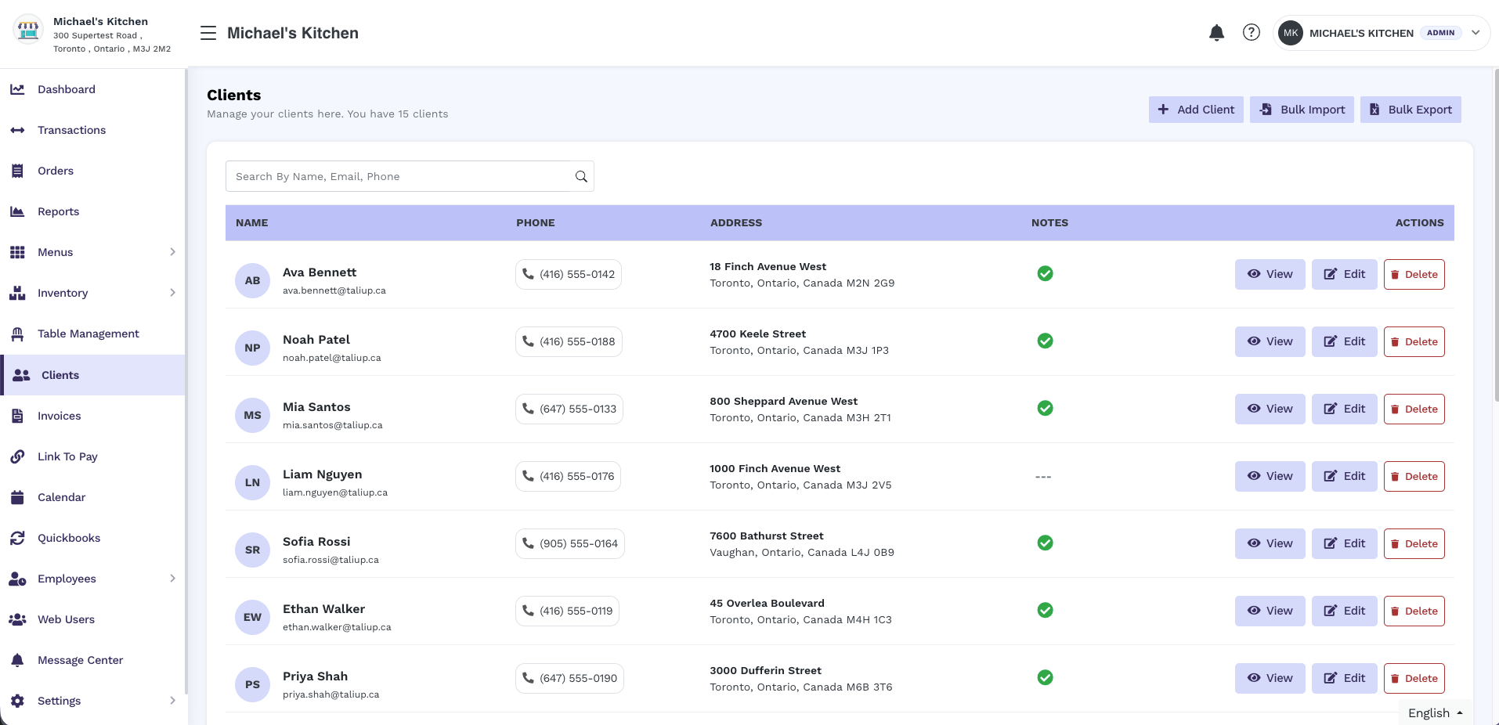Click the Quickbooks sync icon in sidebar
The height and width of the screenshot is (725, 1499).
(x=17, y=538)
